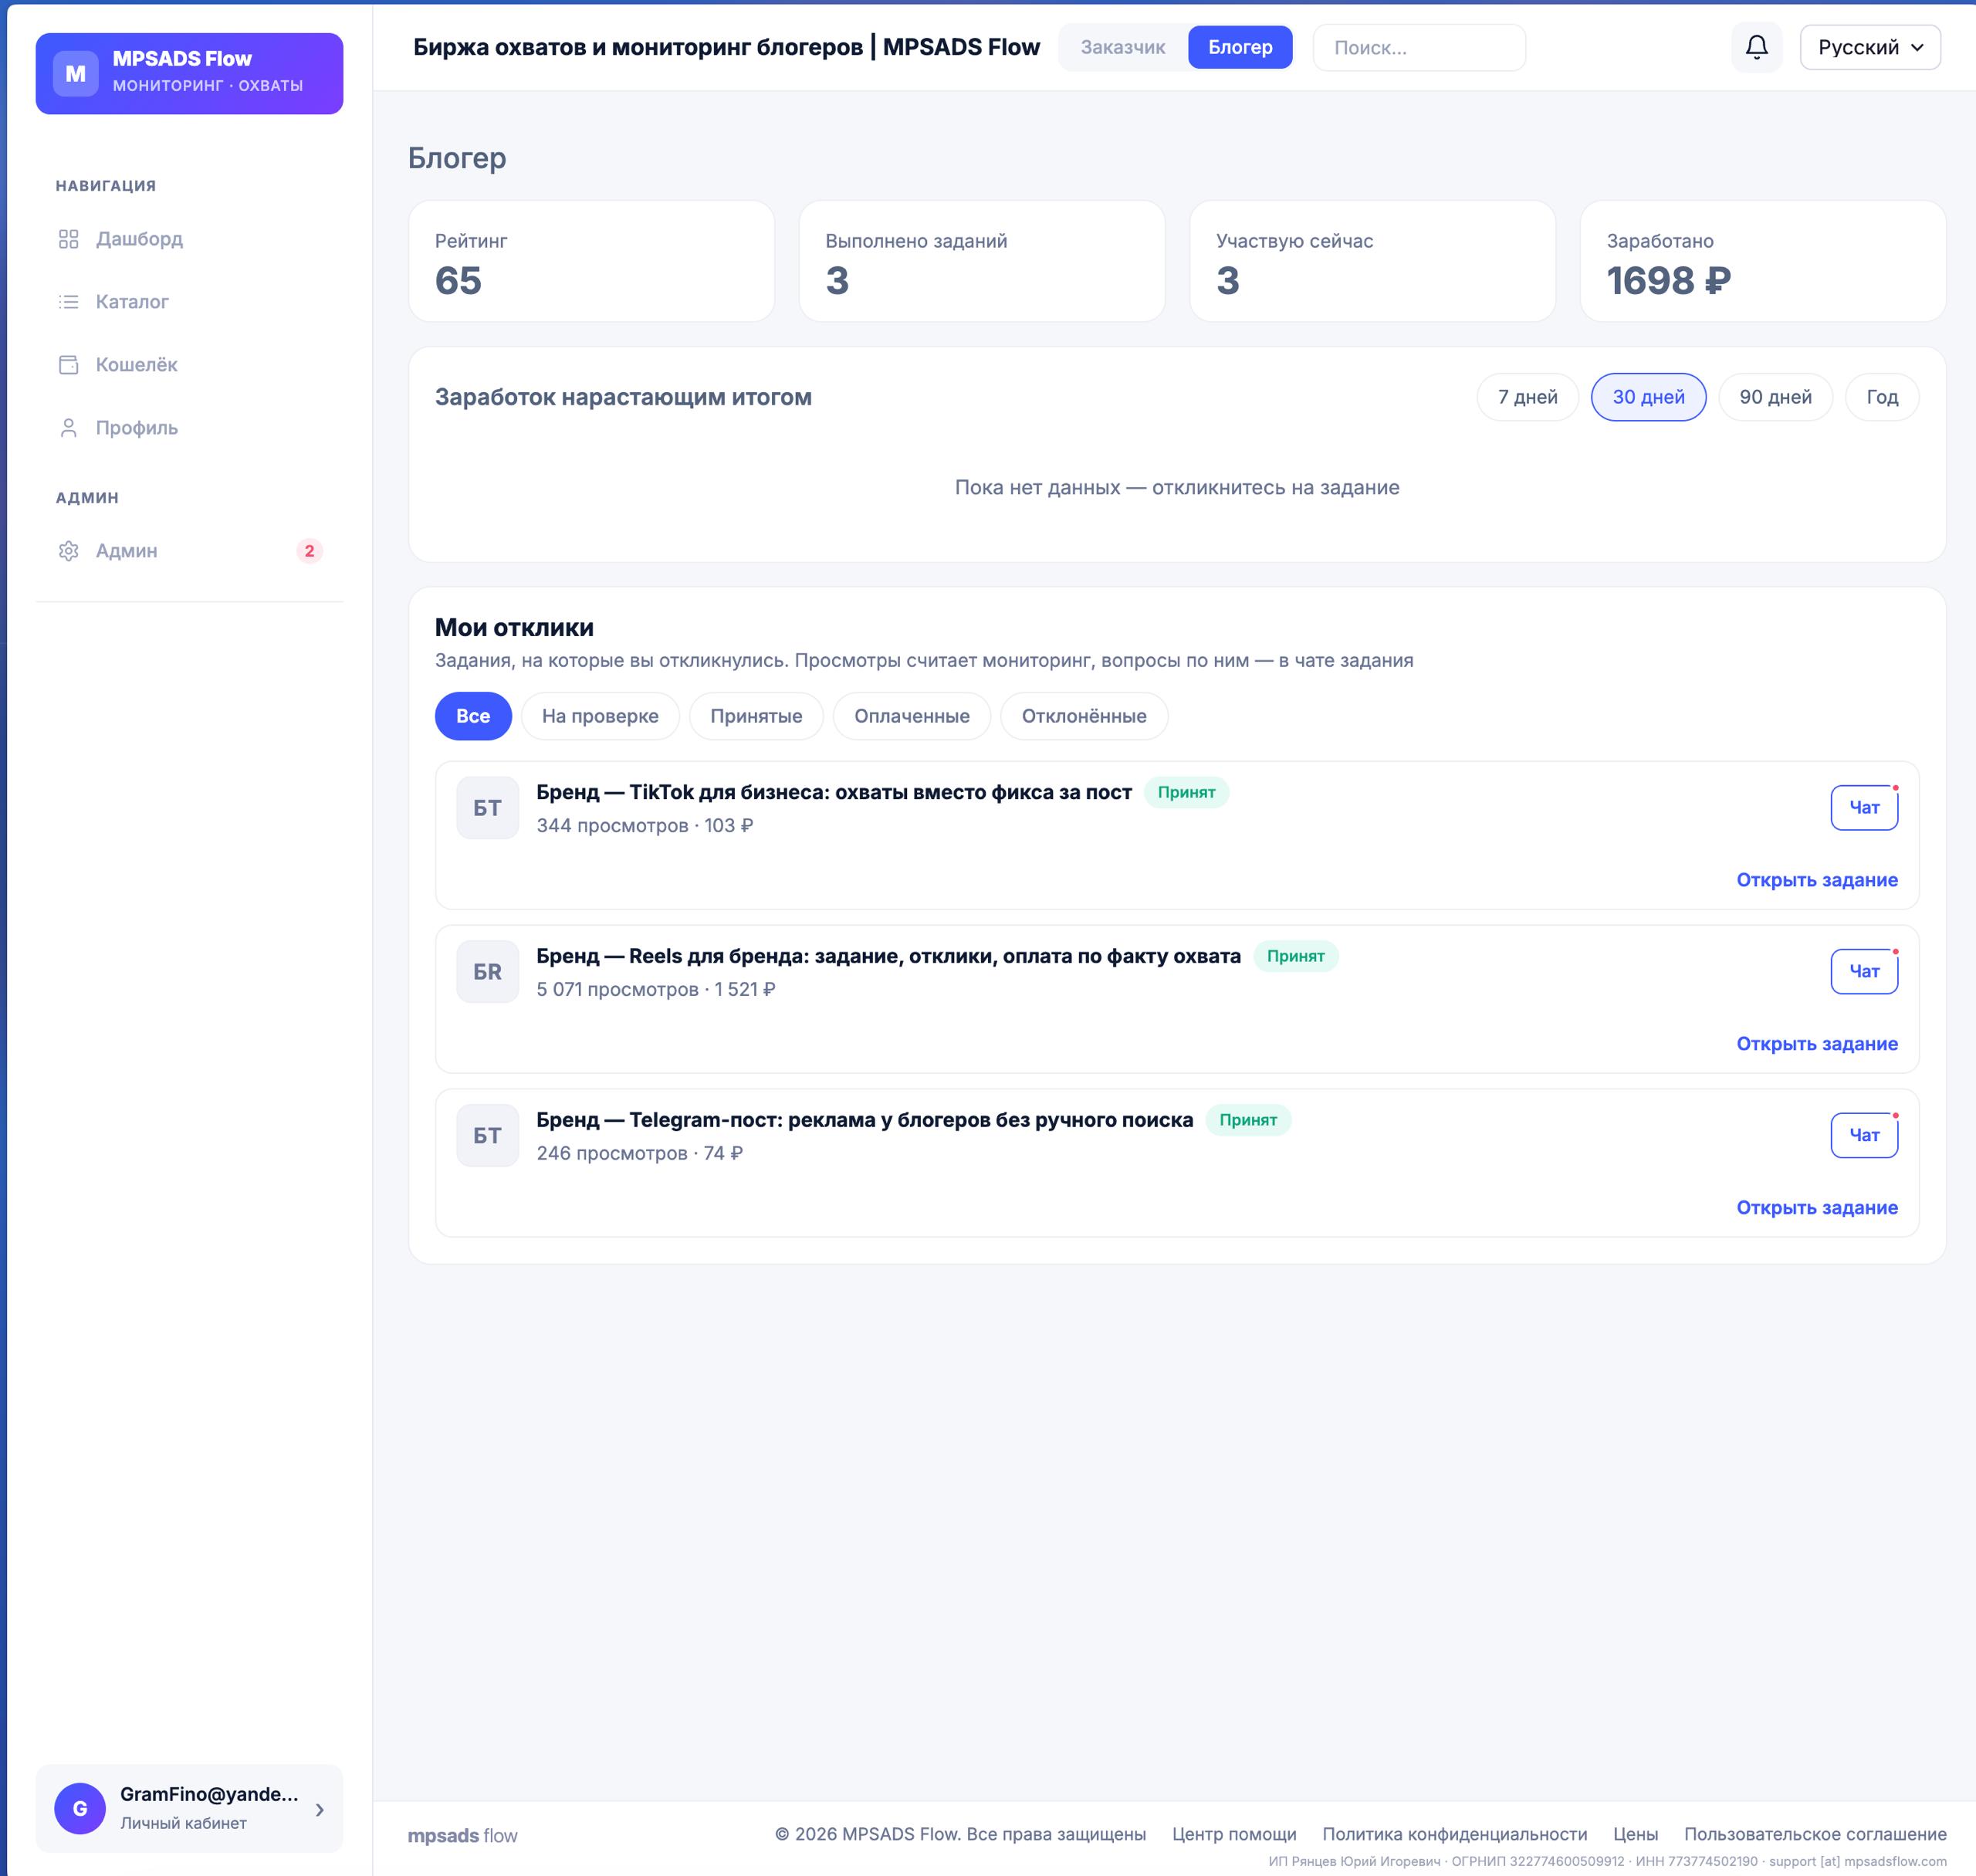Image resolution: width=1976 pixels, height=1876 pixels.
Task: Click the Принят status on Reels task
Action: click(x=1295, y=956)
